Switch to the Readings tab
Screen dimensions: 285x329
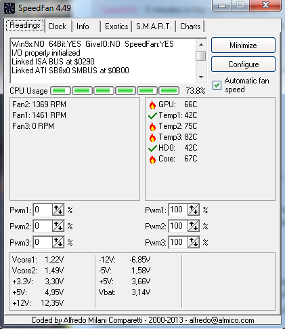(25, 25)
